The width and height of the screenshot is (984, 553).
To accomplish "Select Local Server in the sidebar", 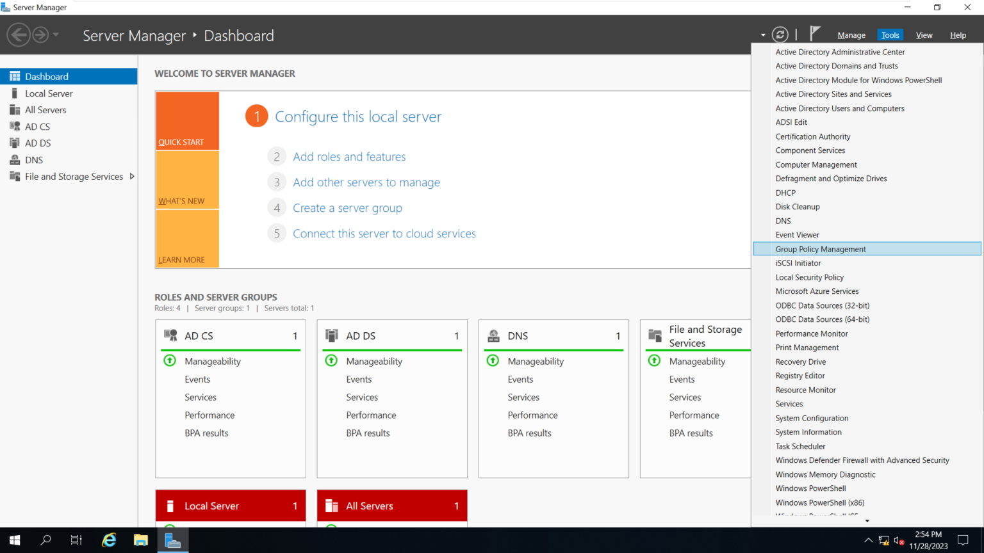I will [49, 93].
